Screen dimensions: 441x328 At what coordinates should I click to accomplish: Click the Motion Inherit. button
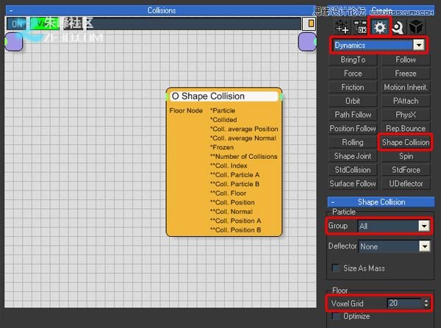[406, 88]
